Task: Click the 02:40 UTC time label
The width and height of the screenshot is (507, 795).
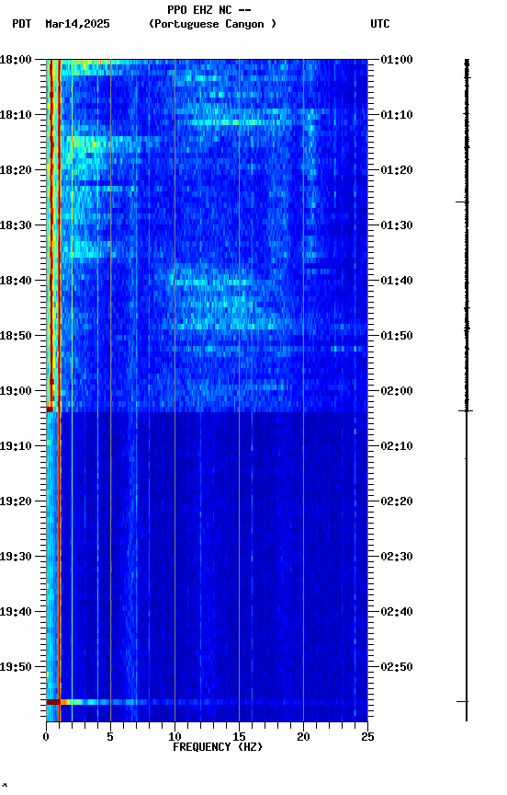Action: pyautogui.click(x=397, y=613)
